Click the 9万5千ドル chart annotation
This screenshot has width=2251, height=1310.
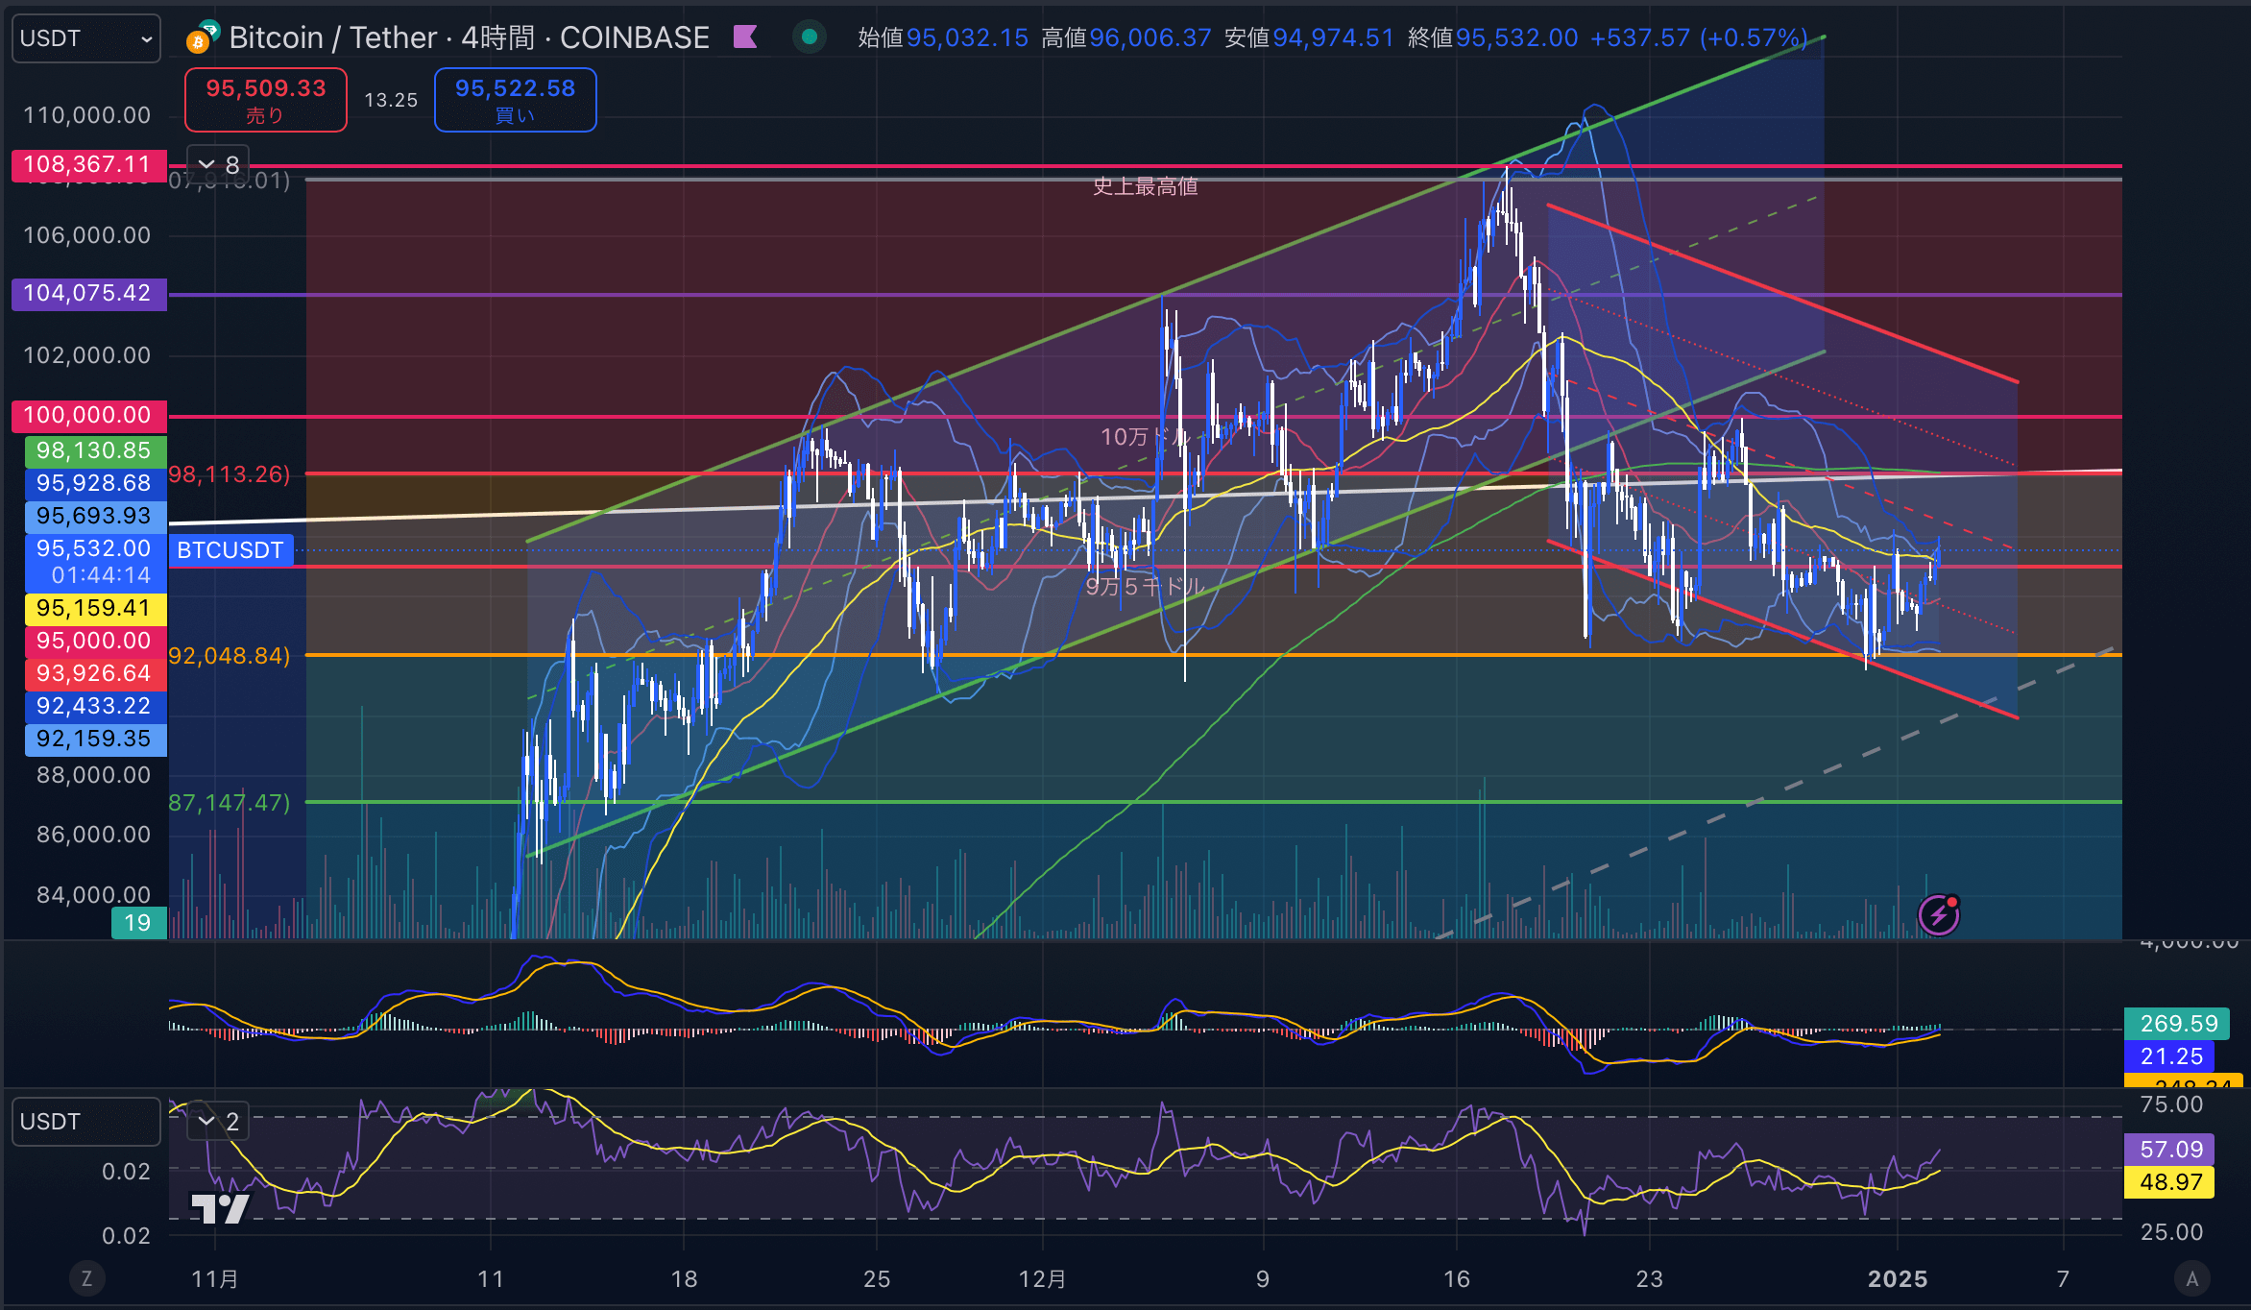coord(1145,586)
